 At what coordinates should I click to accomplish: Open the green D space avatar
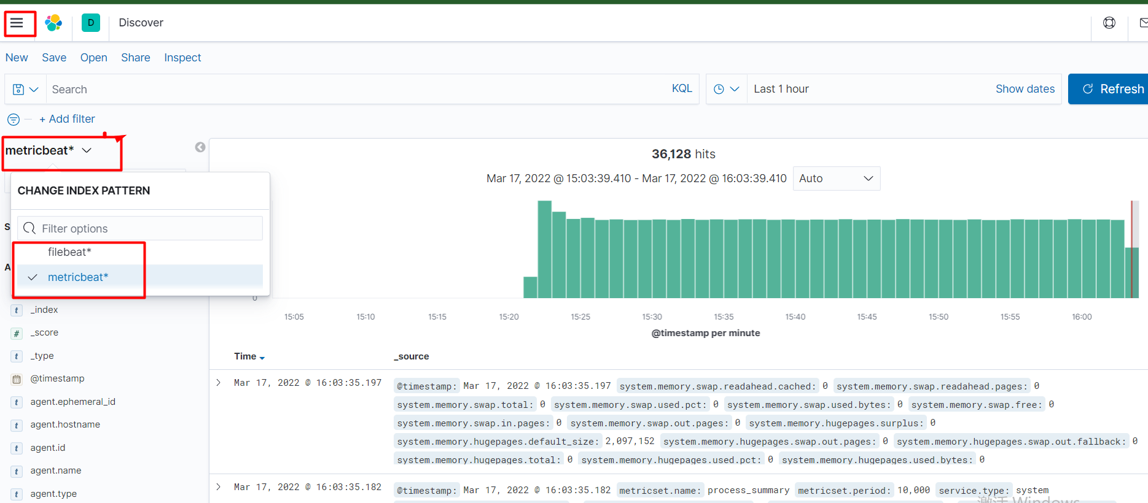pos(91,23)
